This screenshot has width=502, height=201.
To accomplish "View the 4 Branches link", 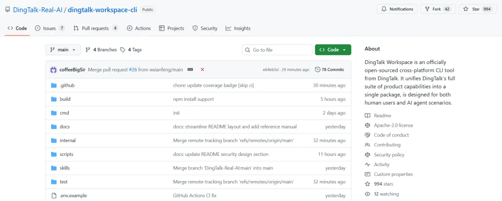I will point(101,50).
